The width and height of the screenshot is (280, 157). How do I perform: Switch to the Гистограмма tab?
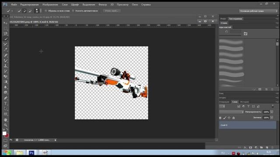235,19
